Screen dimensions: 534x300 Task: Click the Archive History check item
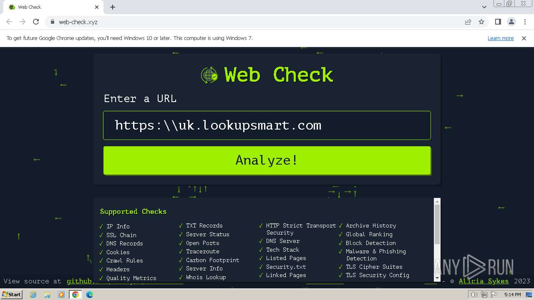371,225
